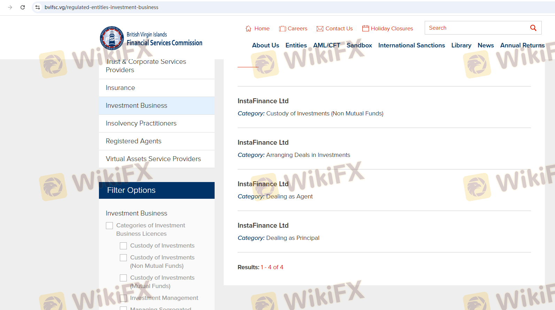Tick Custody of Investments (Non Mutual Funds) checkbox
This screenshot has width=555, height=310.
click(x=123, y=258)
